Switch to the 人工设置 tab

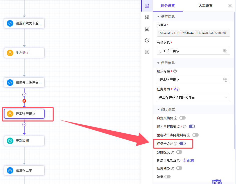tap(205, 6)
